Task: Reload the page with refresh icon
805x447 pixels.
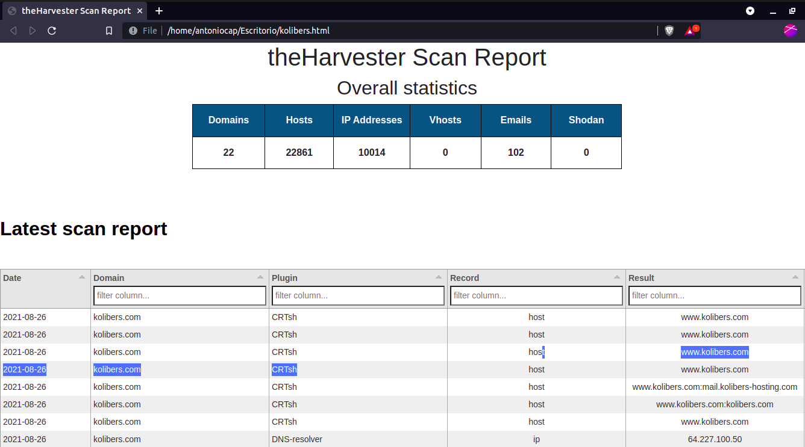Action: click(52, 31)
